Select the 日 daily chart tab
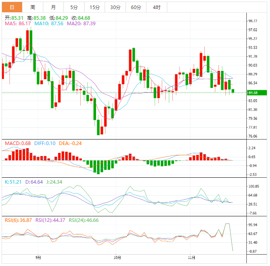The height and width of the screenshot is (266, 270). (12, 7)
